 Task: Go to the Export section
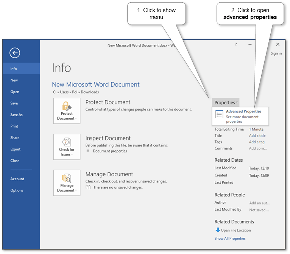[15, 149]
